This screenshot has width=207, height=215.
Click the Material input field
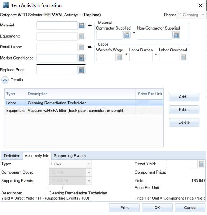[57, 25]
